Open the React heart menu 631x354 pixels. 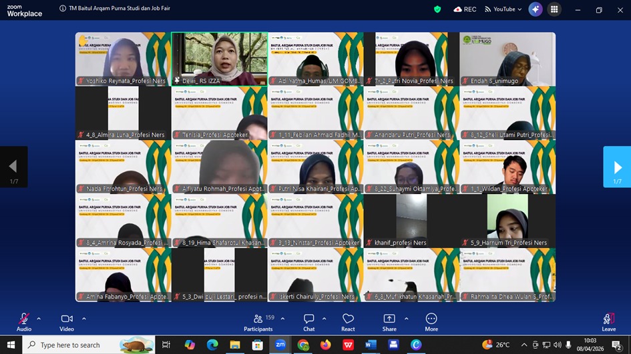[x=348, y=322]
